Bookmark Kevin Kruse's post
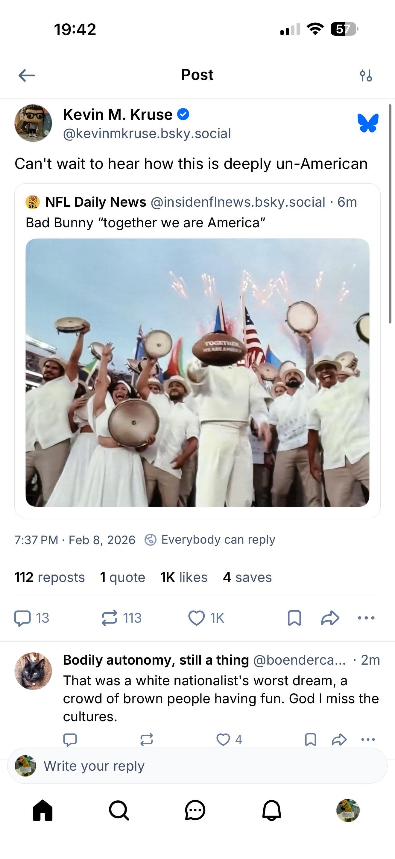Viewport: 395px width, 859px height. point(294,618)
